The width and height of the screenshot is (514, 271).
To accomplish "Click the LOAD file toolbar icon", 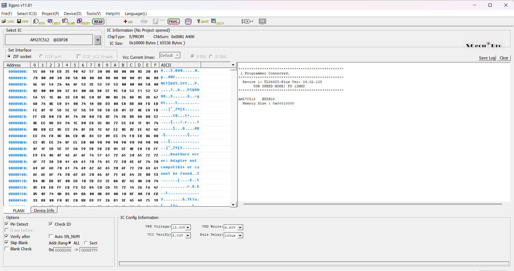I will point(8,21).
